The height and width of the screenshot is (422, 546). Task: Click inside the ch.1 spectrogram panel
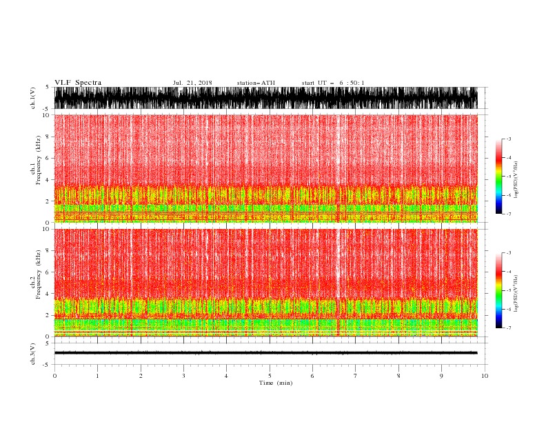[x=265, y=168]
